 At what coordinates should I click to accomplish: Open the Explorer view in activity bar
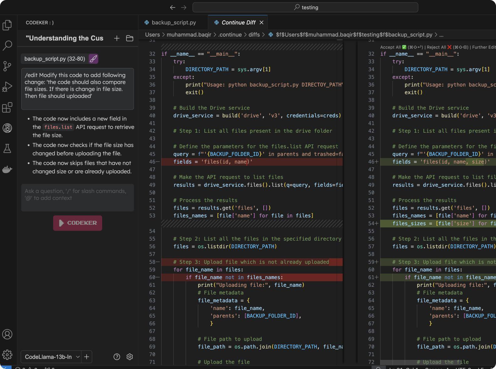(x=7, y=25)
